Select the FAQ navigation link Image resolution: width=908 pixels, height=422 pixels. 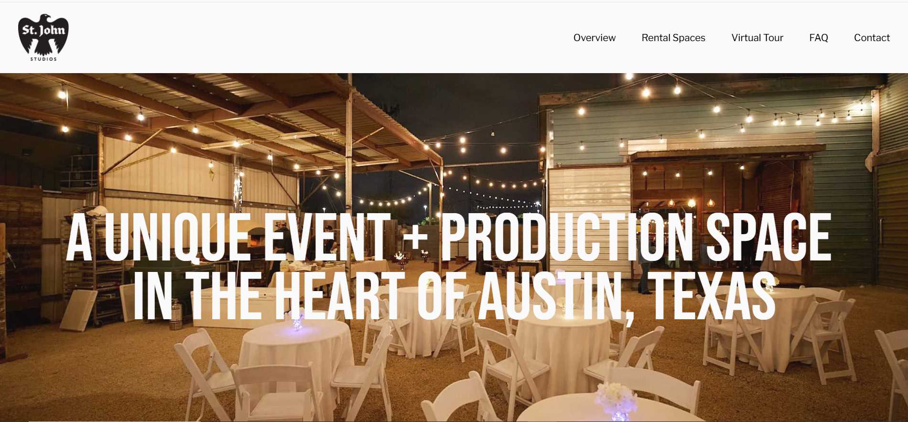click(x=819, y=38)
